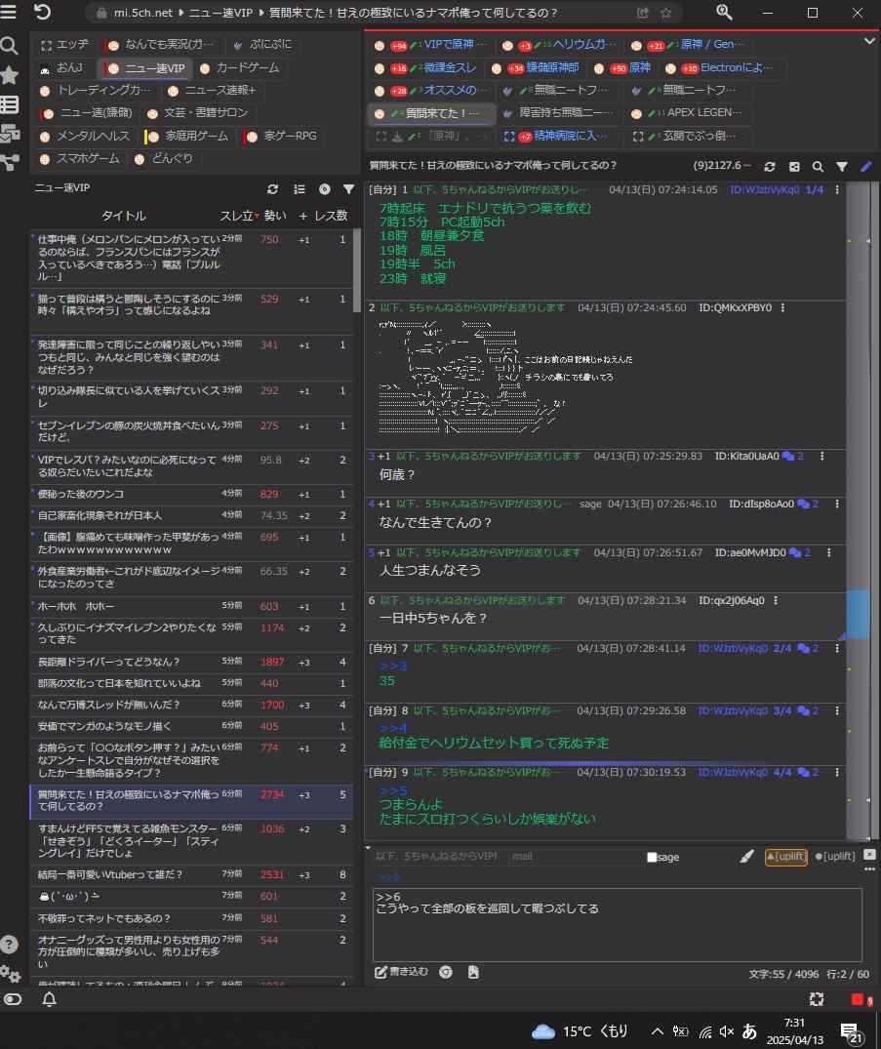Viewport: 881px width, 1049px height.
Task: Refresh the ニュー速VIP thread list
Action: click(272, 189)
